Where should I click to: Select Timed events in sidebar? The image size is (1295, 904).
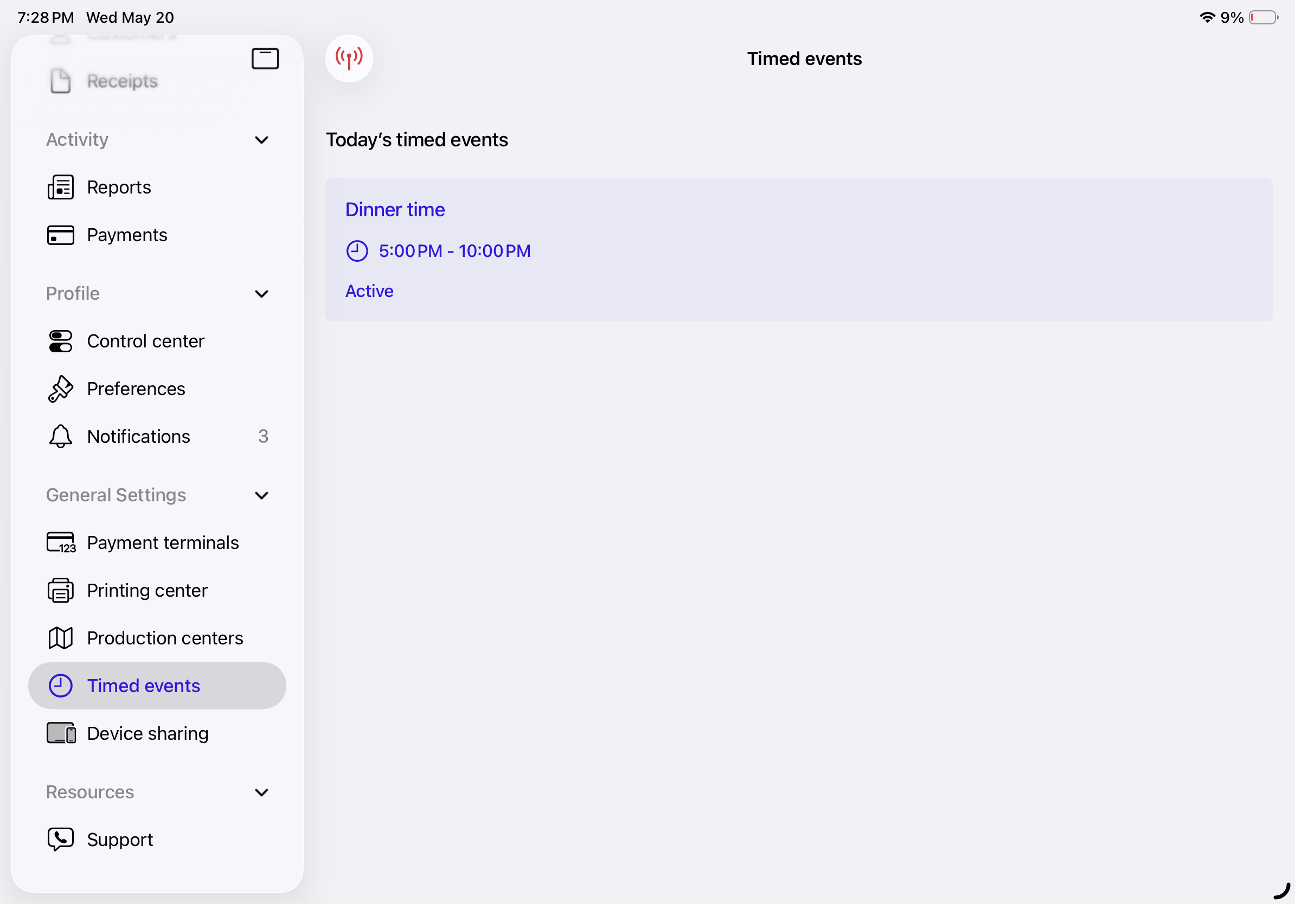pos(157,686)
